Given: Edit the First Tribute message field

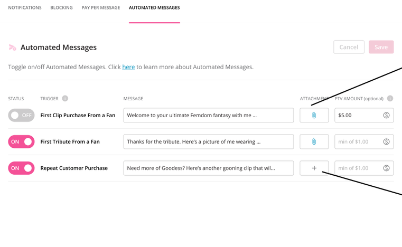Looking at the screenshot, I should (209, 141).
